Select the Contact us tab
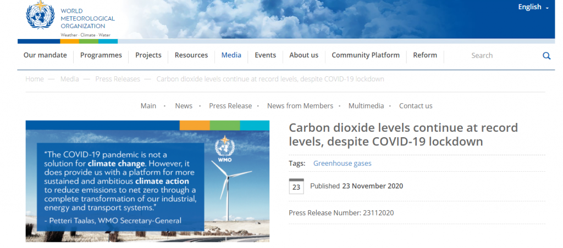The image size is (563, 248). tap(416, 106)
